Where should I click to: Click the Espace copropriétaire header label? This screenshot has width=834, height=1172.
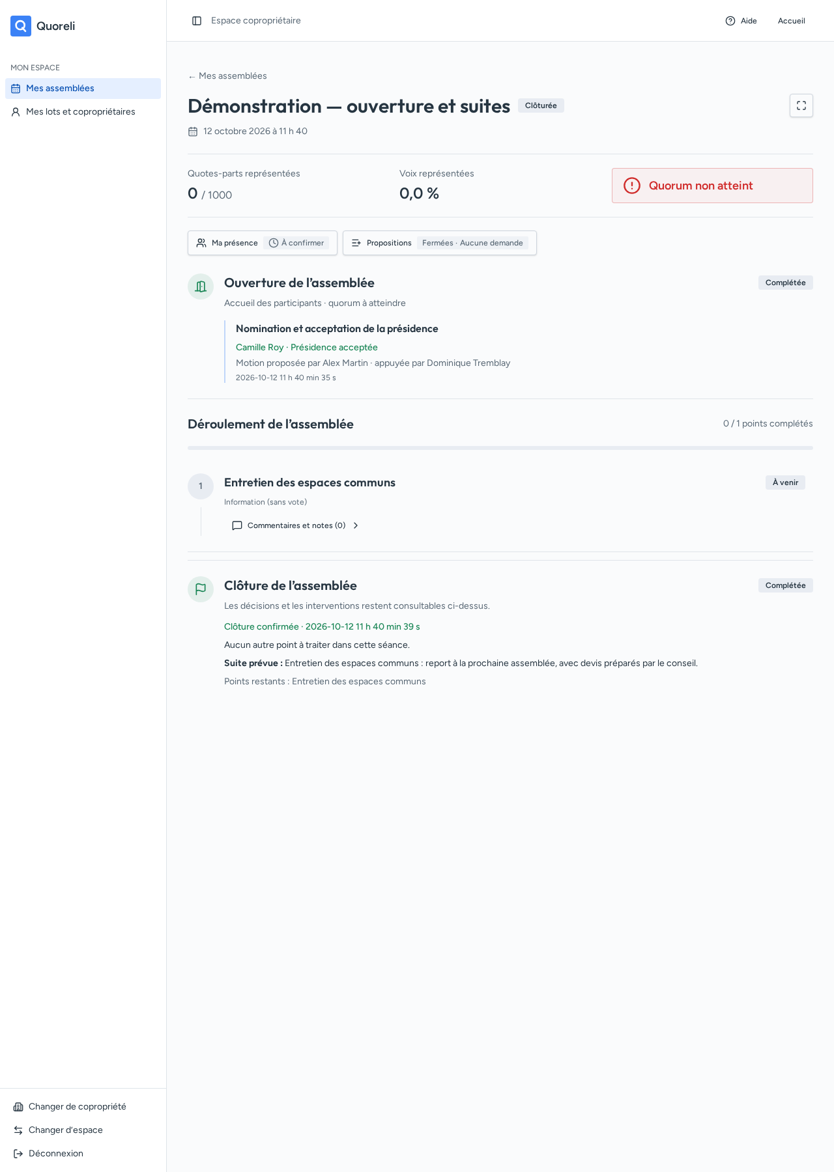(x=256, y=21)
